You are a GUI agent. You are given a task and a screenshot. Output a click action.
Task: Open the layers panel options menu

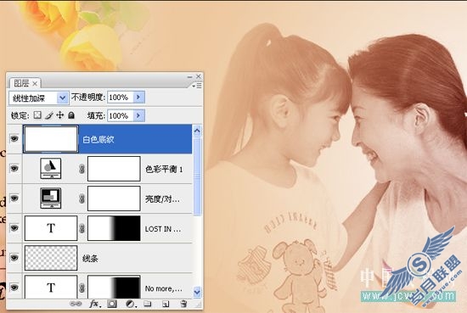pyautogui.click(x=197, y=86)
